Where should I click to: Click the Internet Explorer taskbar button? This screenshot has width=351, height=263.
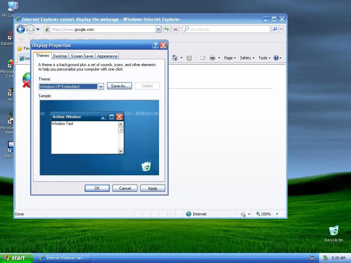coord(63,258)
